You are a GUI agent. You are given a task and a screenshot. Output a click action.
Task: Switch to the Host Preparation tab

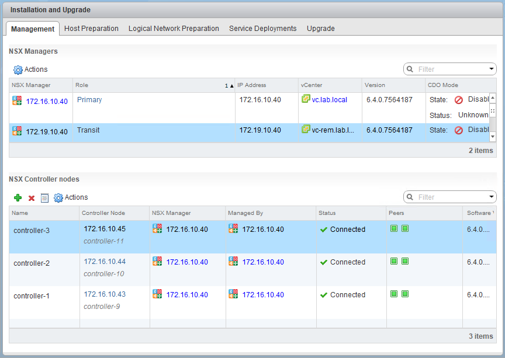coord(91,29)
